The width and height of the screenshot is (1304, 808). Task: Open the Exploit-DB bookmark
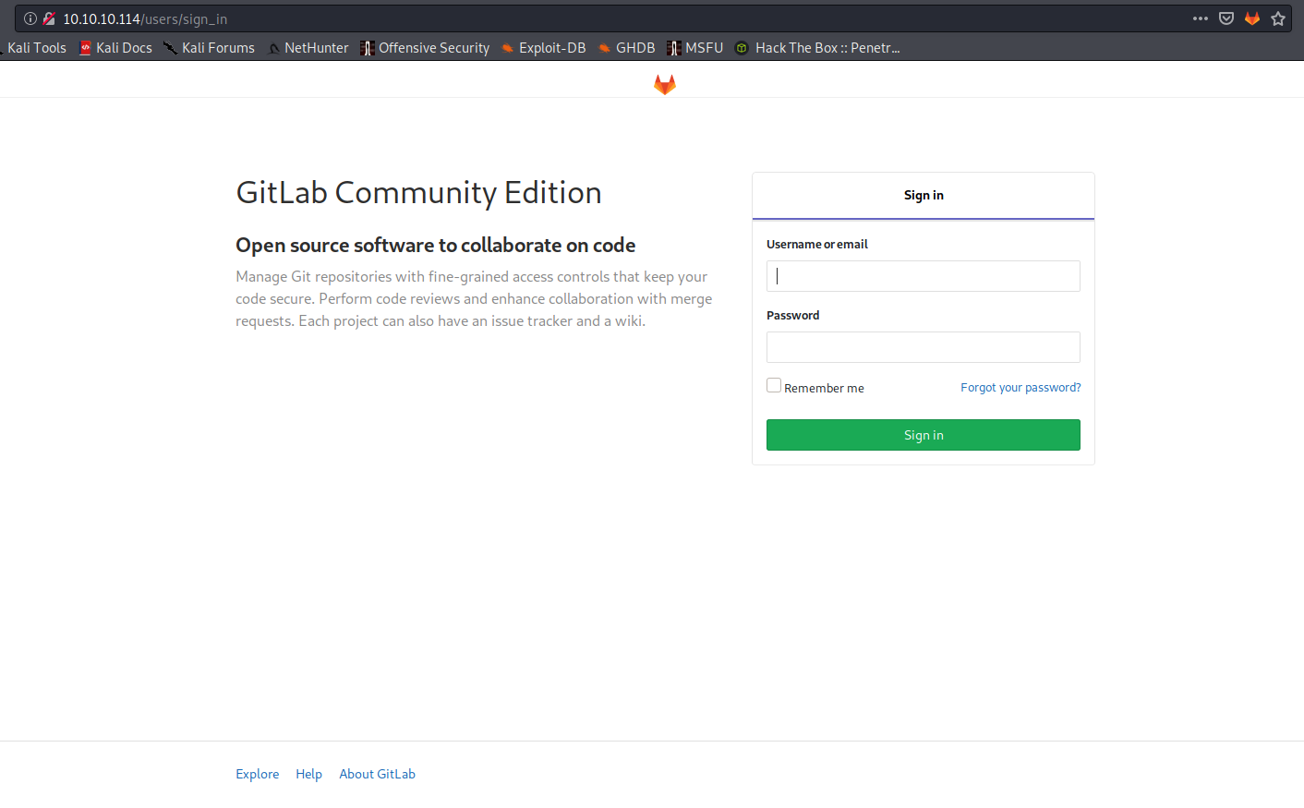(x=544, y=48)
